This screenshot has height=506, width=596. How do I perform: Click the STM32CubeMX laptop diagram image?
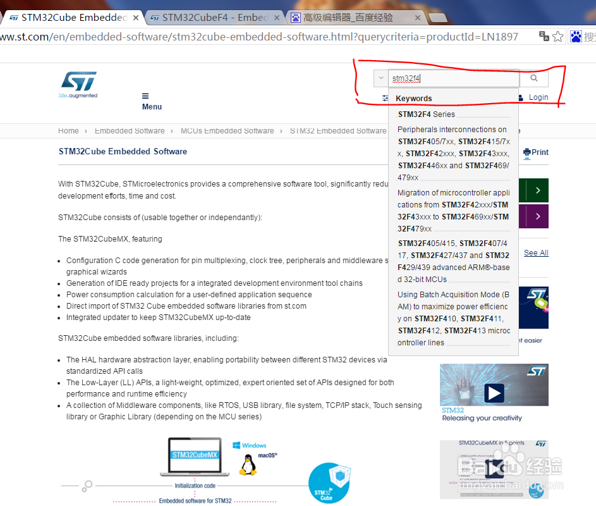pyautogui.click(x=195, y=456)
